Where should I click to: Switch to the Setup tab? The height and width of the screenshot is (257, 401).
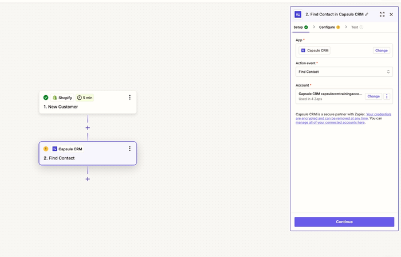(x=301, y=27)
